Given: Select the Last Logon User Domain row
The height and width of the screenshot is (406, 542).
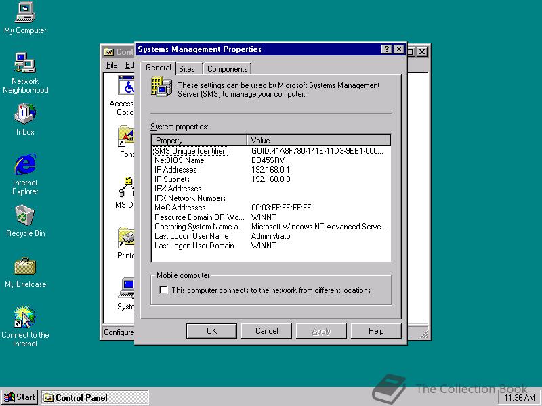Looking at the screenshot, I should pos(272,246).
